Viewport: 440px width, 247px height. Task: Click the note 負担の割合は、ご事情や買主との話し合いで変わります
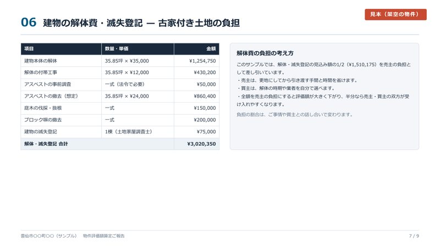pos(295,115)
